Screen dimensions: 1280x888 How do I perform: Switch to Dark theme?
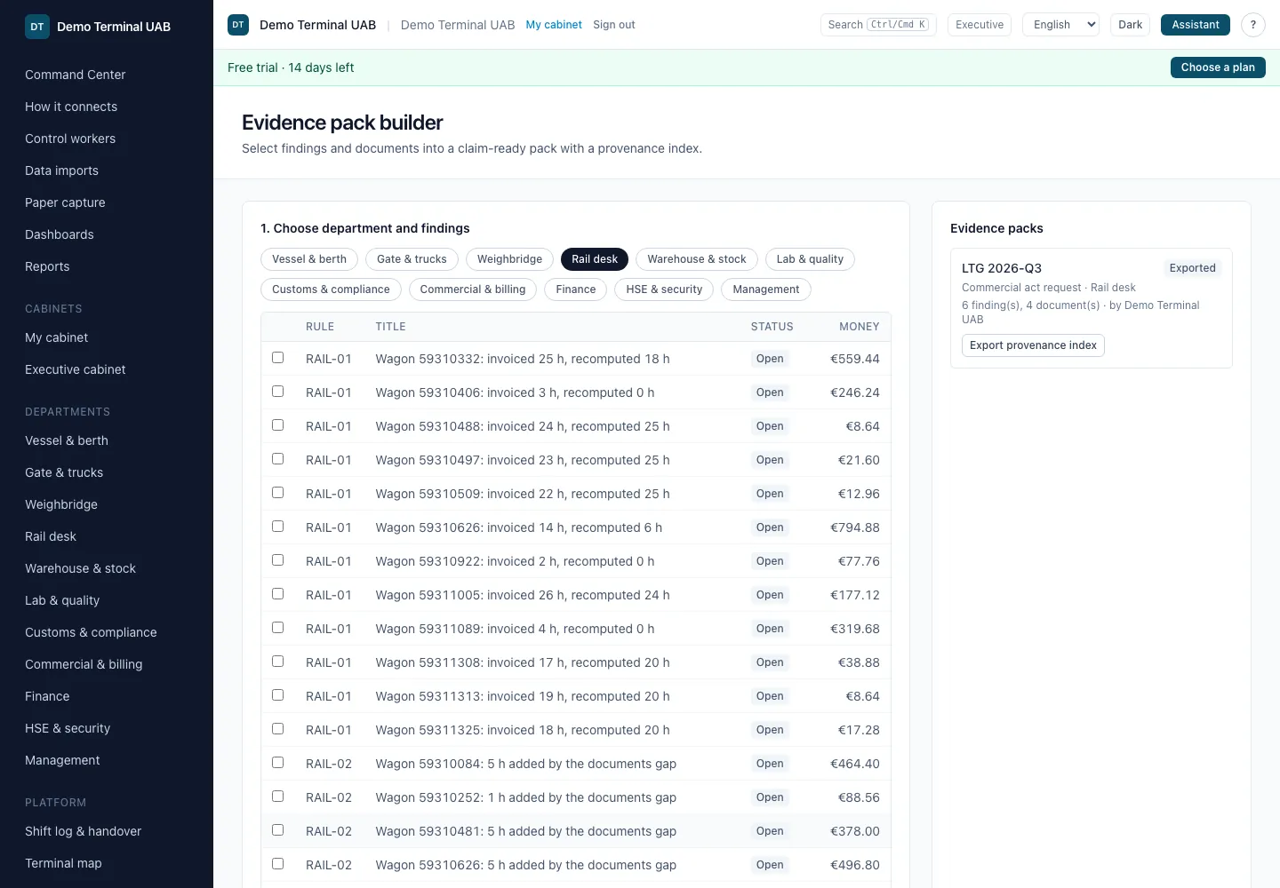tap(1131, 25)
